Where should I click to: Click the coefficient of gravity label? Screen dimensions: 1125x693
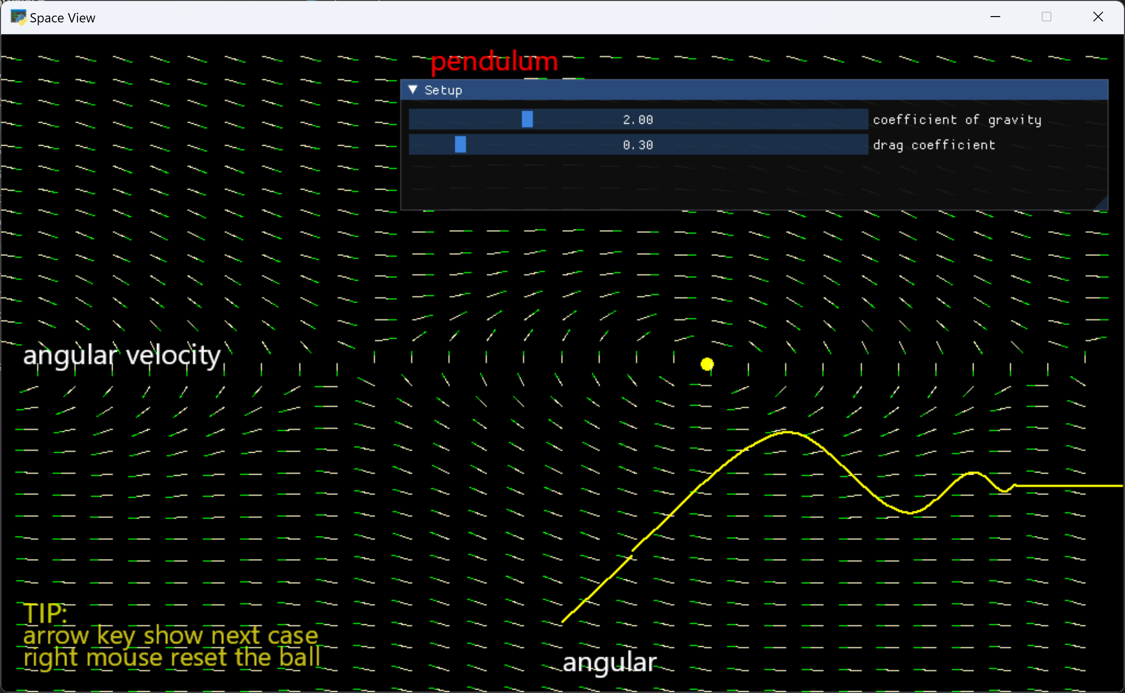pos(957,120)
